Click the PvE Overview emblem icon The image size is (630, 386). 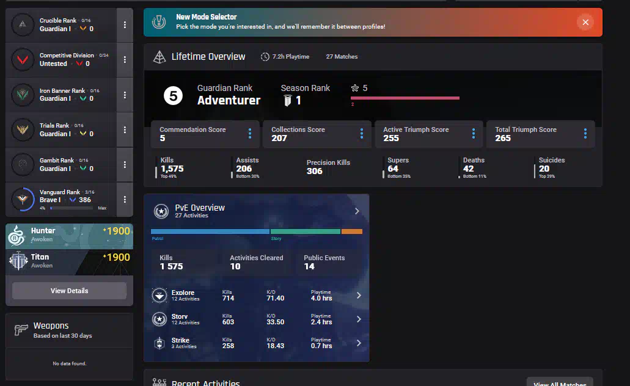click(x=161, y=211)
